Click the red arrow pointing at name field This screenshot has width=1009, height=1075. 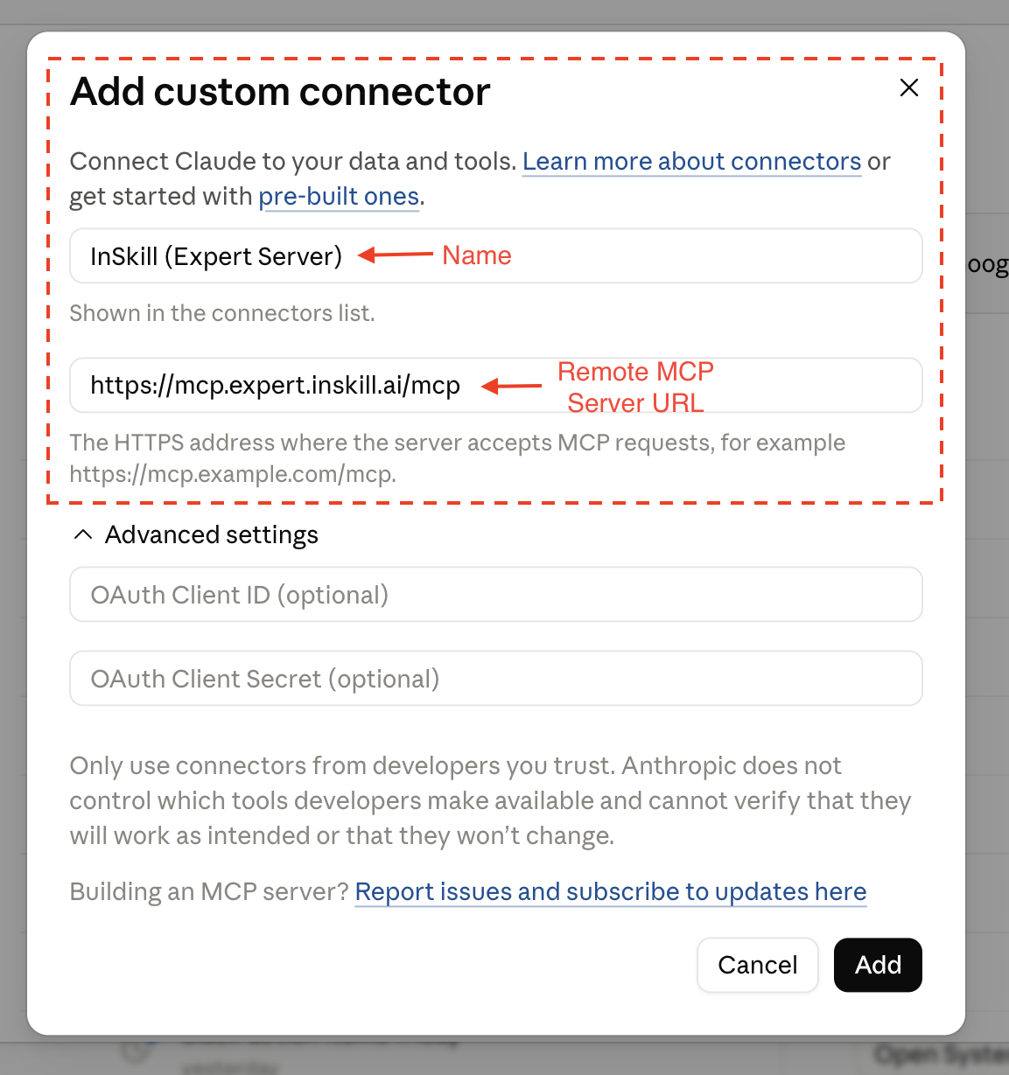pos(396,255)
